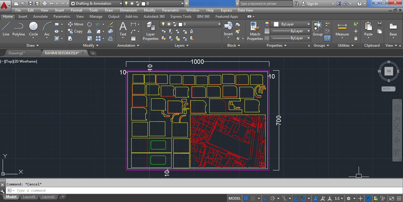Click the Plot printer icon
403x202 pixels.
pyautogui.click(x=45, y=4)
